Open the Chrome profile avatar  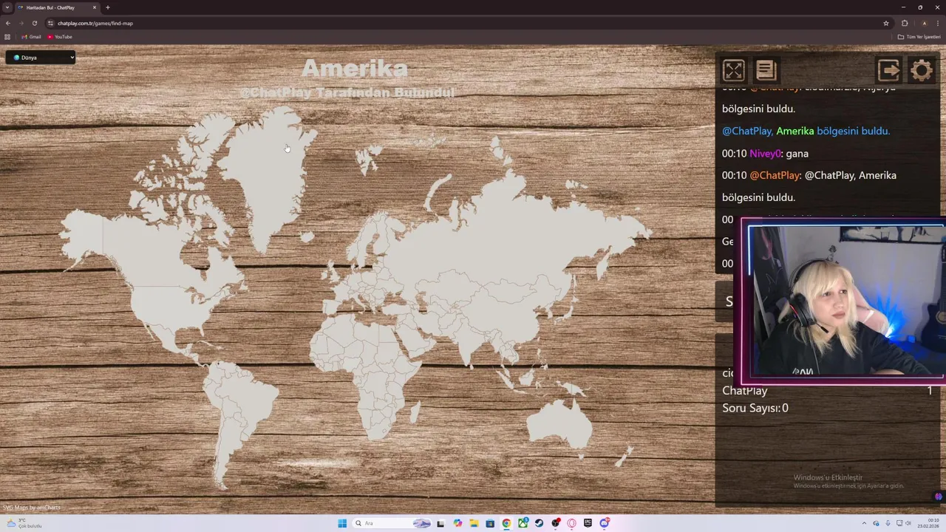point(924,23)
